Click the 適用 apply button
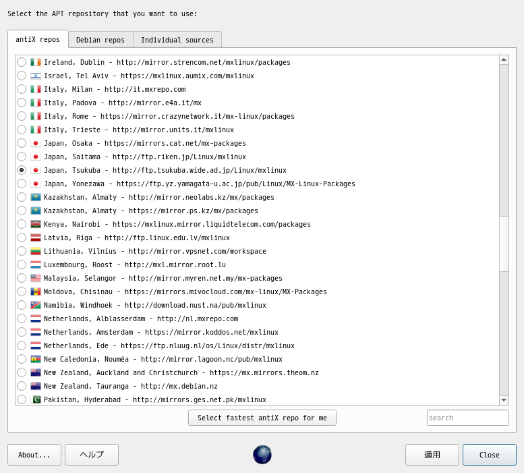Viewport: 524px width, 473px height. pyautogui.click(x=432, y=455)
